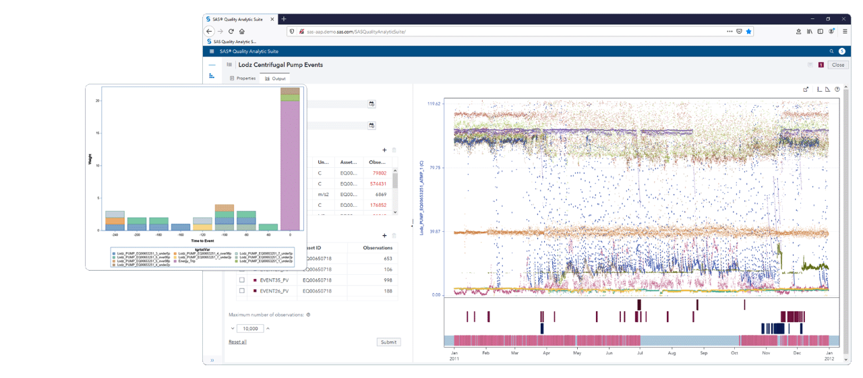Add a row to the variables table
863x378 pixels.
(x=384, y=150)
